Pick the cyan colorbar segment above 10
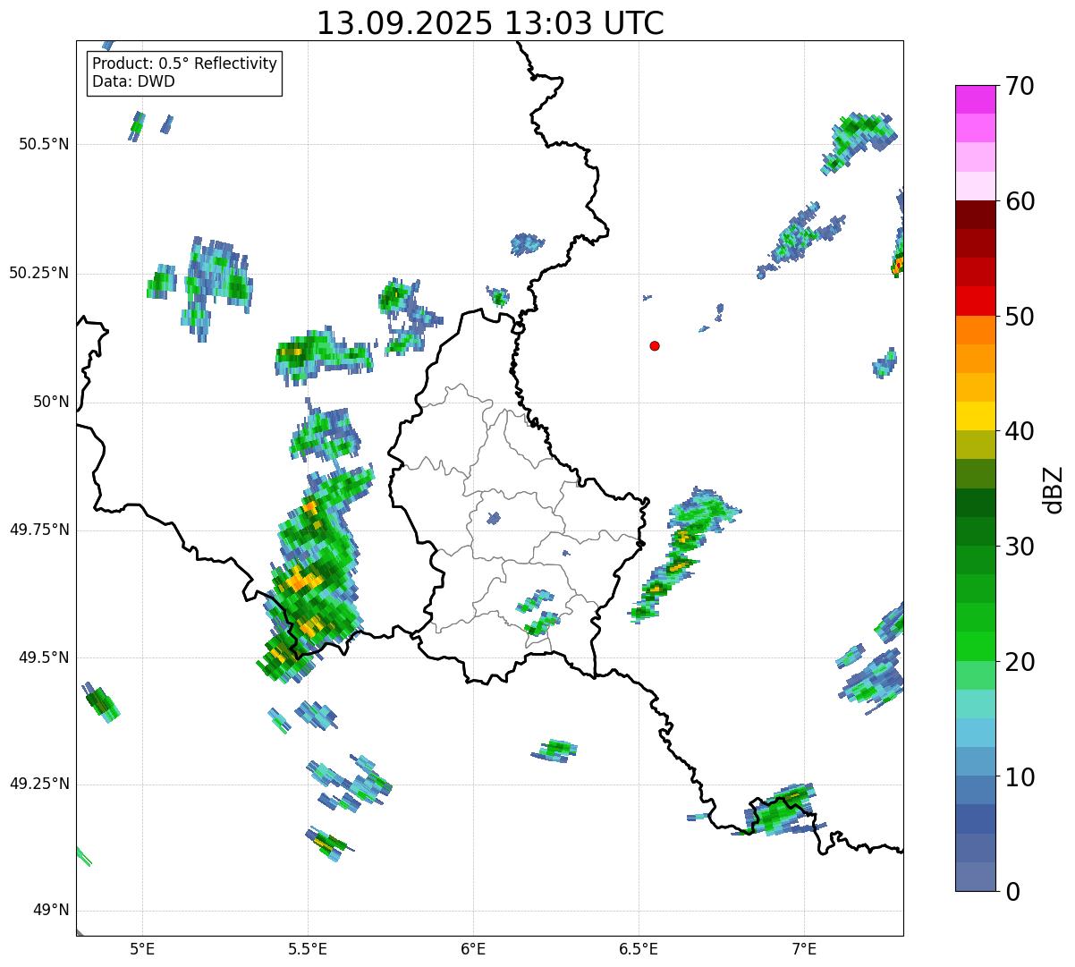1075x967 pixels. [976, 733]
